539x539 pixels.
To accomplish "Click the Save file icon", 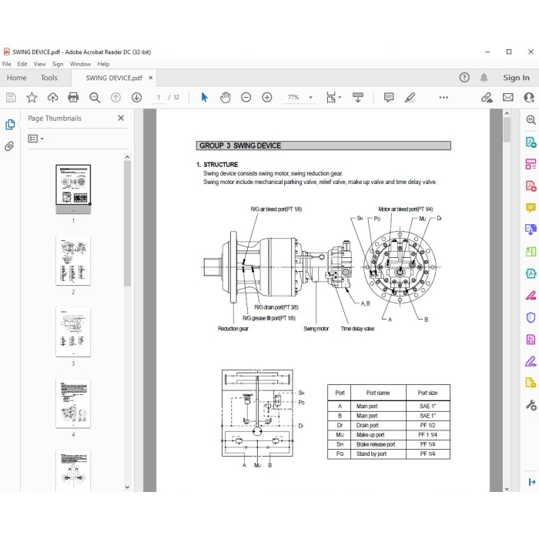I will pos(11,98).
